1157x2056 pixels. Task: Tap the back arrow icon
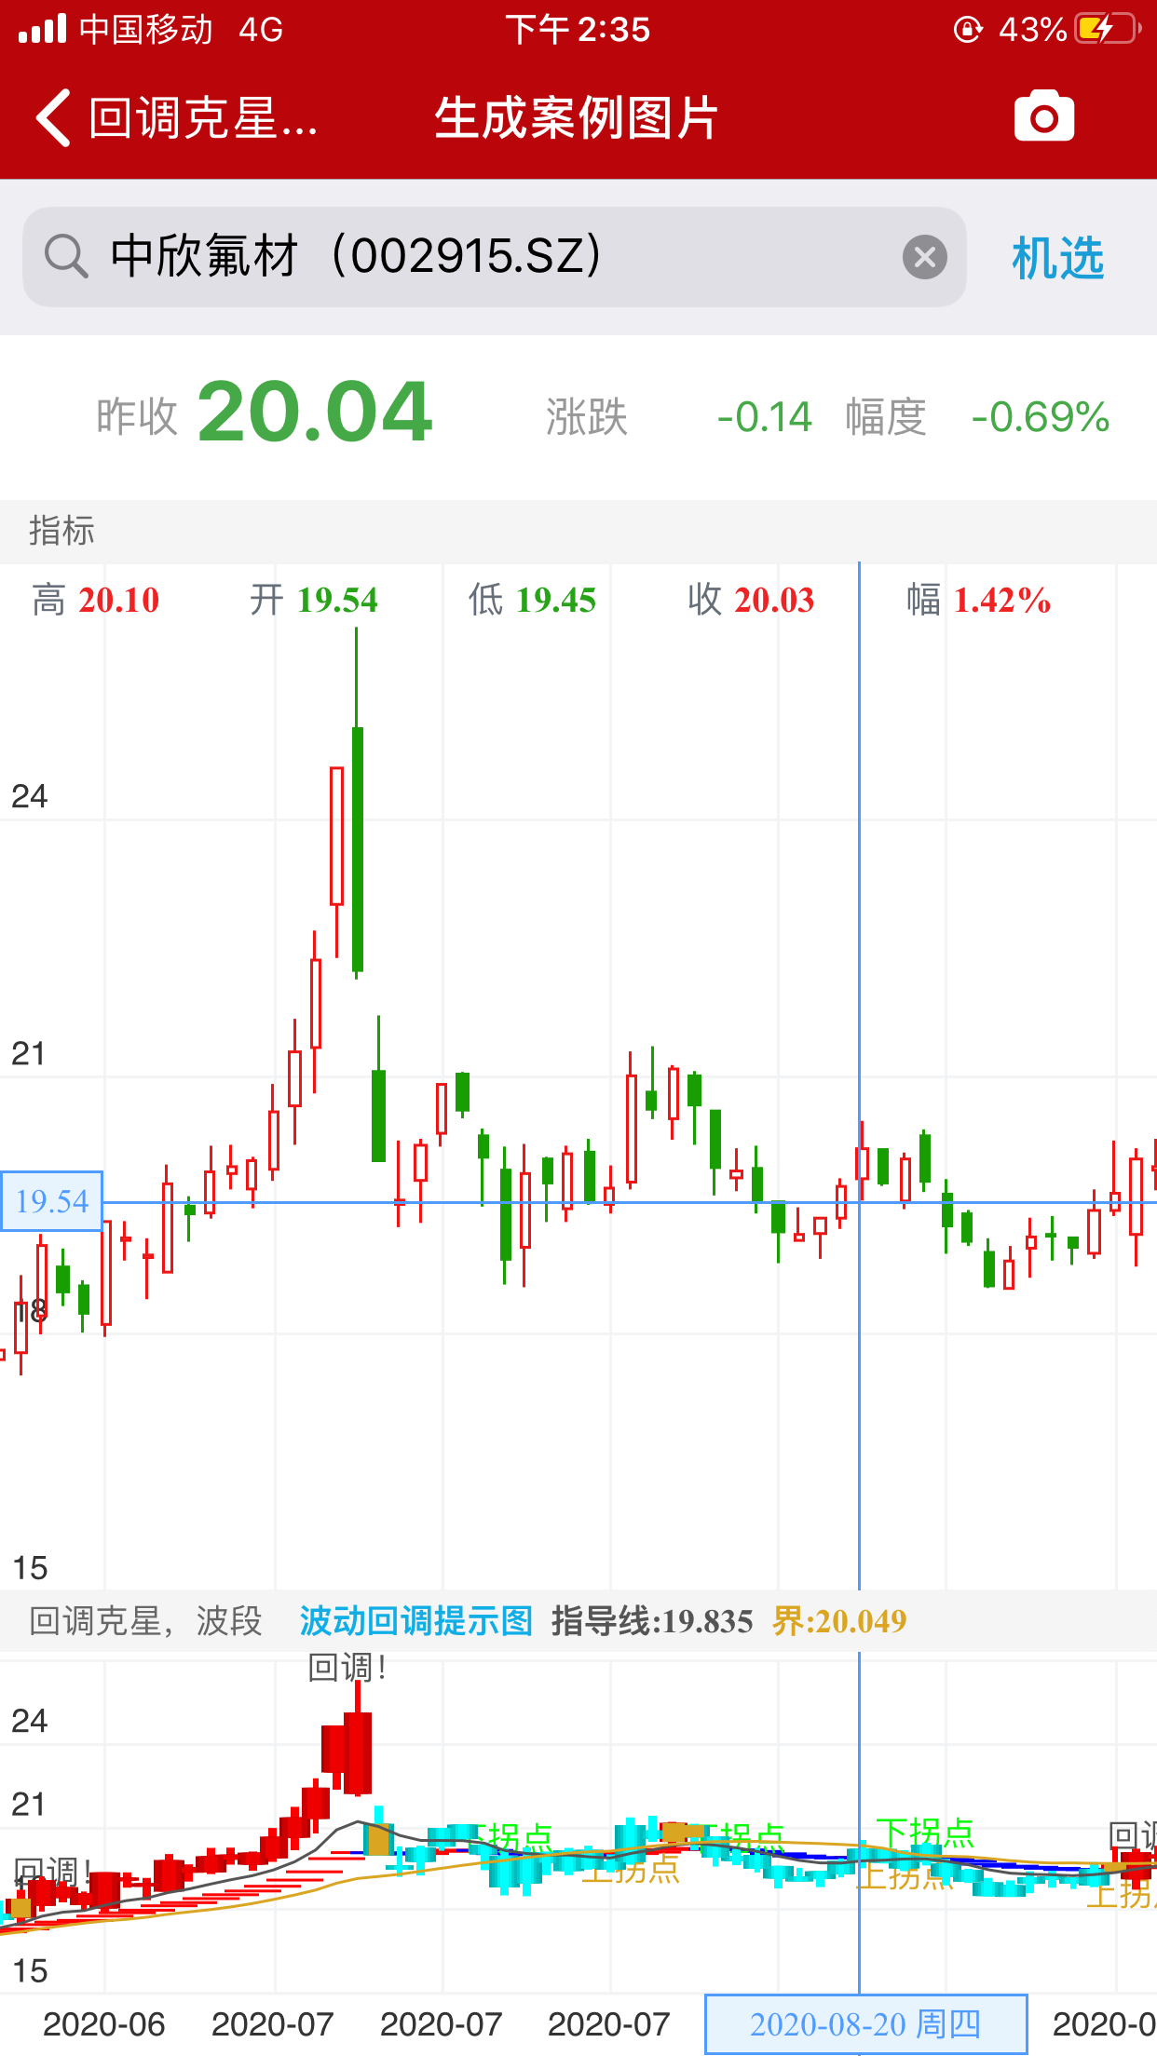coord(54,118)
